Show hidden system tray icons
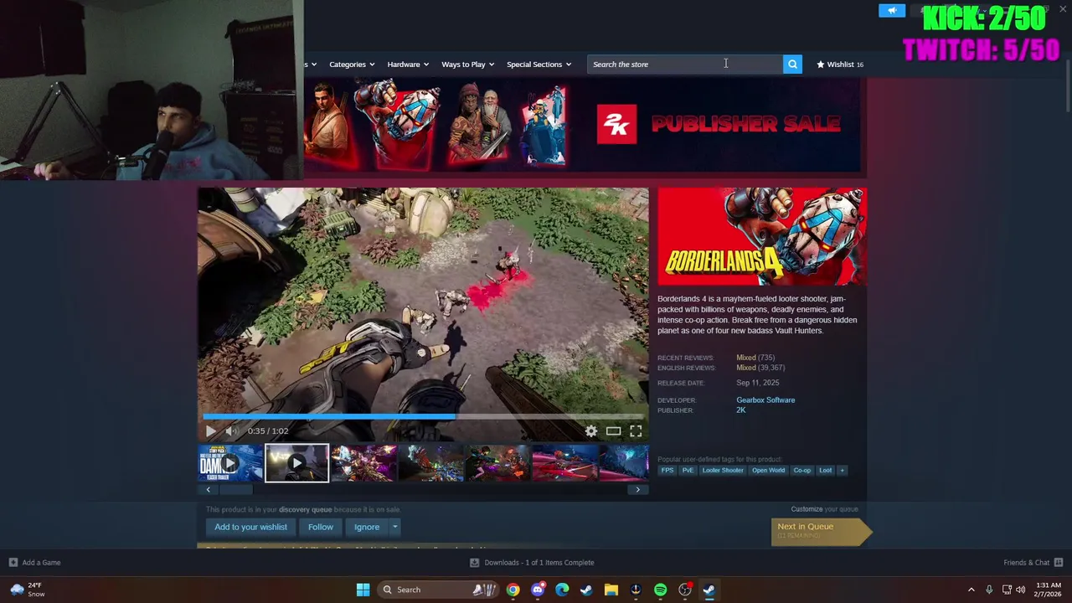The width and height of the screenshot is (1072, 603). (x=971, y=590)
